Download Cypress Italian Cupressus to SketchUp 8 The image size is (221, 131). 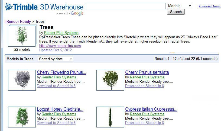(144, 123)
